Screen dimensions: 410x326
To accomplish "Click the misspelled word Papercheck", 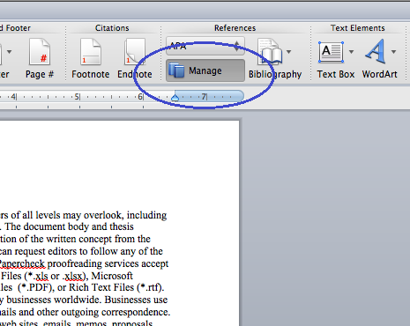I will point(22,263).
